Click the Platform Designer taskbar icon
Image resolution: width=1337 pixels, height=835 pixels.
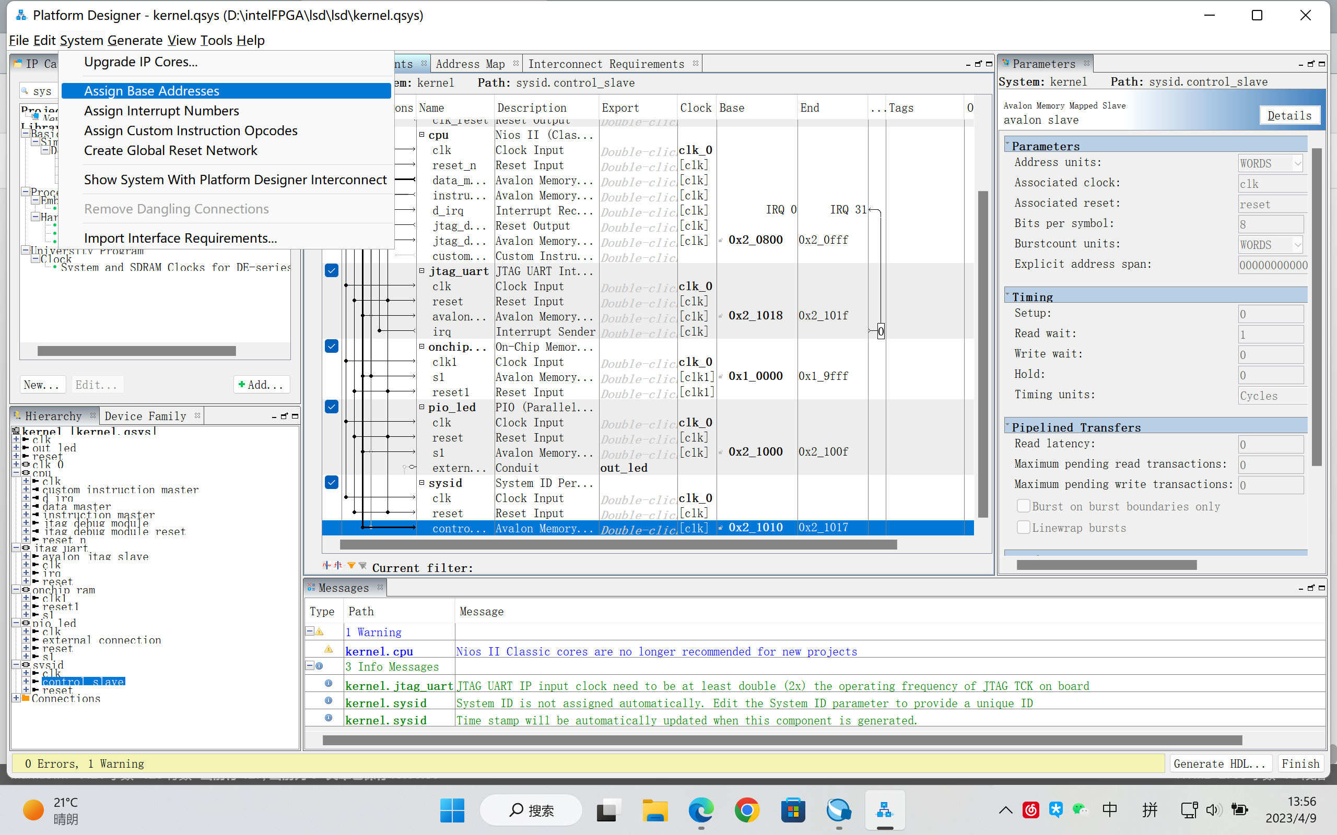885,810
